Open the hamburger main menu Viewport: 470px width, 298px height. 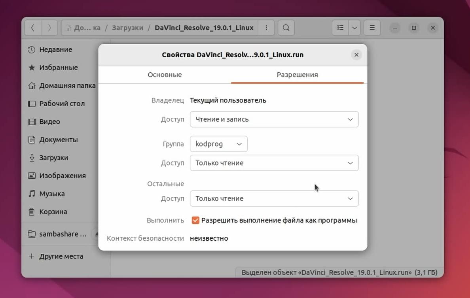pyautogui.click(x=372, y=28)
